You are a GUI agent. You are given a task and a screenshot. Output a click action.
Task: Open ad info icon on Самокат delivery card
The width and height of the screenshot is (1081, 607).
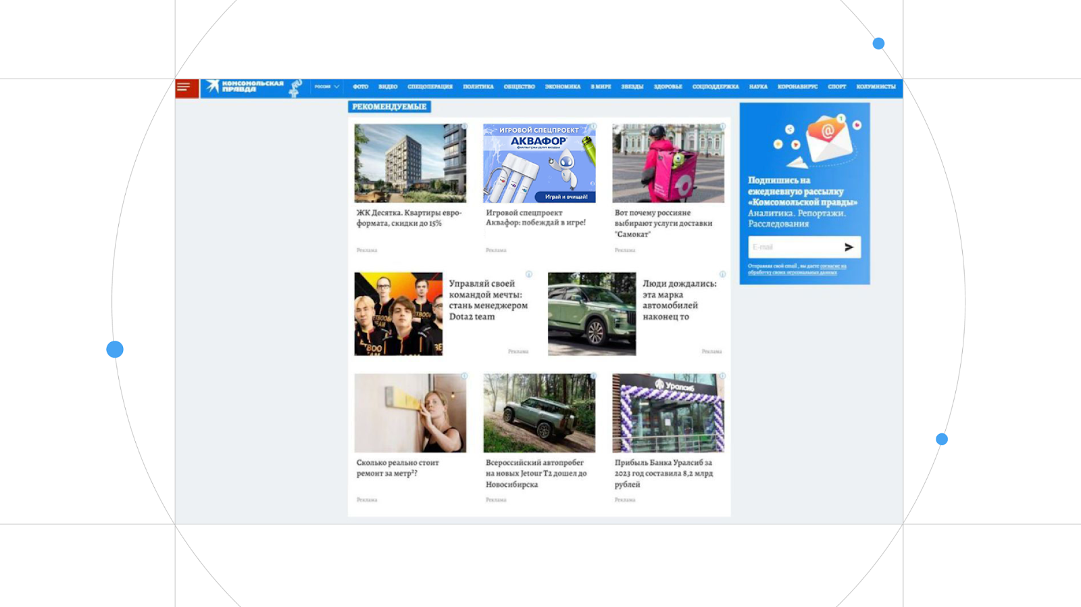722,126
